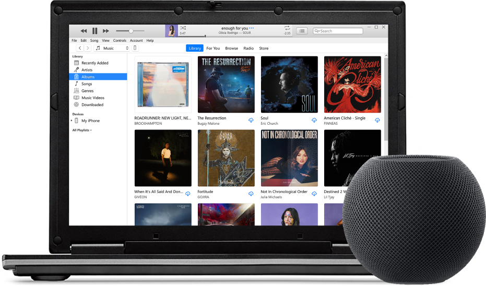
Task: Click the Bugzy Malone artist name
Action: (208, 124)
